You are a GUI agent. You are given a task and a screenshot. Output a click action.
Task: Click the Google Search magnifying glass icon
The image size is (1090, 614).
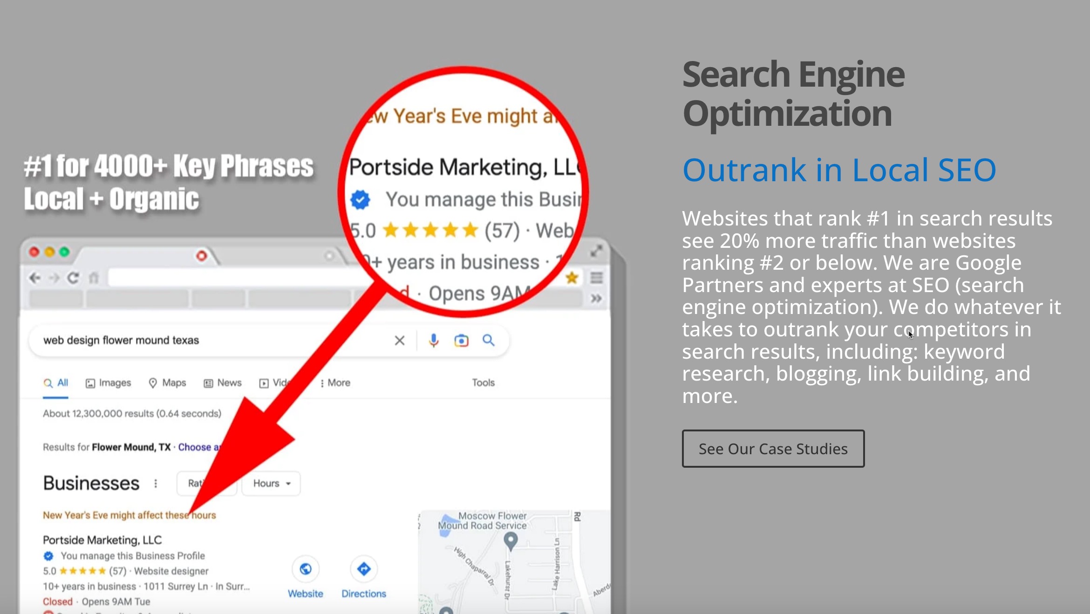pos(487,341)
